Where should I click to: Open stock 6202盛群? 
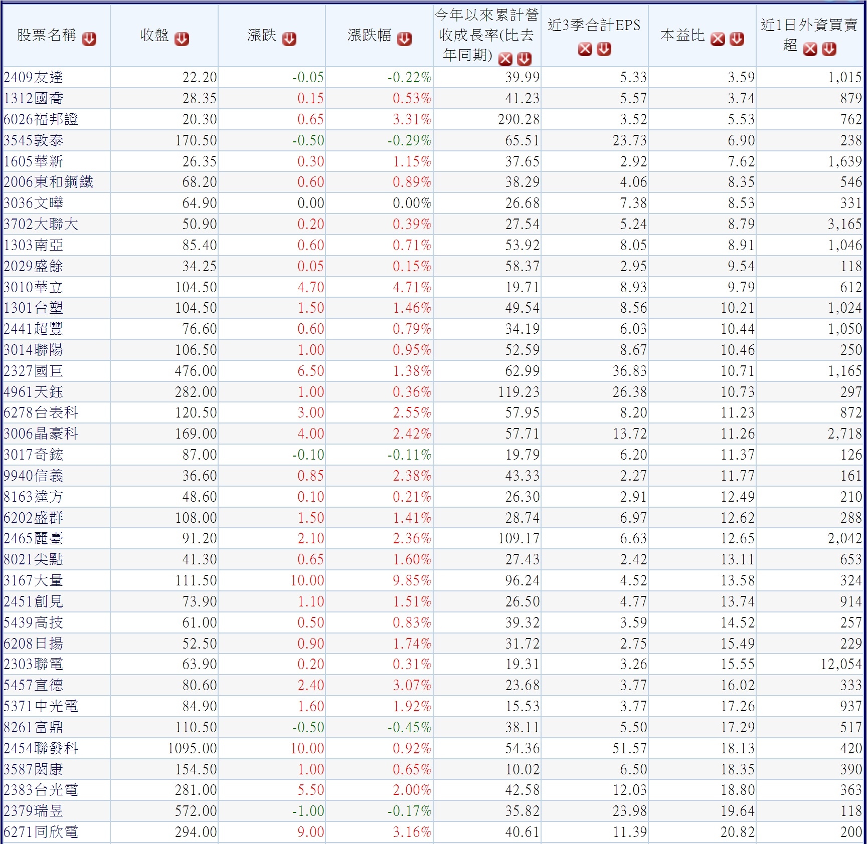click(34, 518)
